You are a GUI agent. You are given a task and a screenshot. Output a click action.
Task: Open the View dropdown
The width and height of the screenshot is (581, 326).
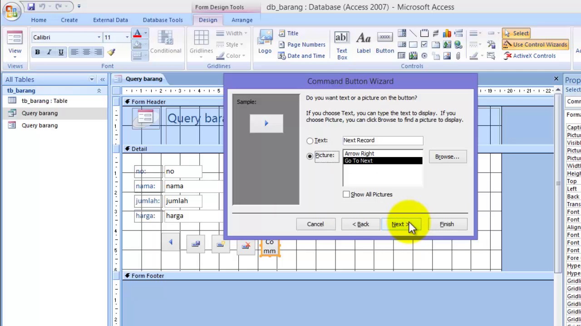[15, 57]
